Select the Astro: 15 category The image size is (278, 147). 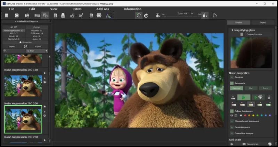(37, 39)
